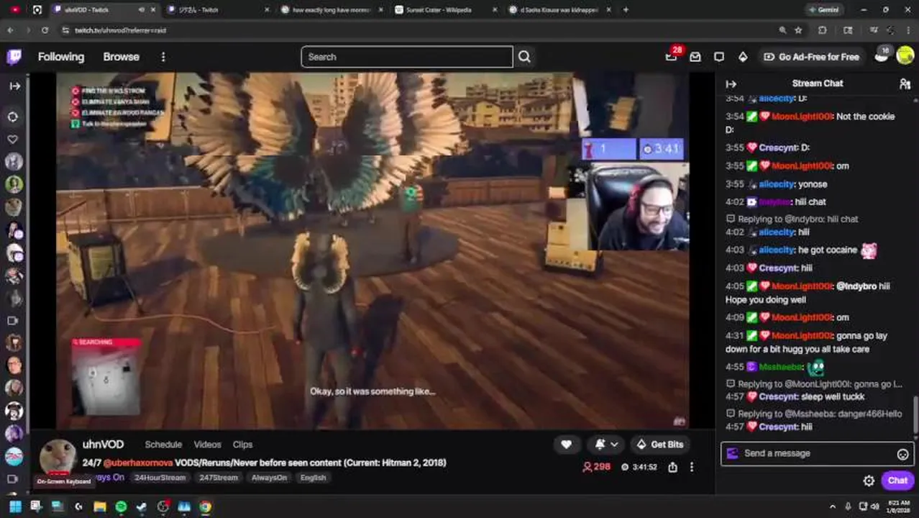Open a new browser tab with plus
The height and width of the screenshot is (518, 919).
(x=626, y=10)
